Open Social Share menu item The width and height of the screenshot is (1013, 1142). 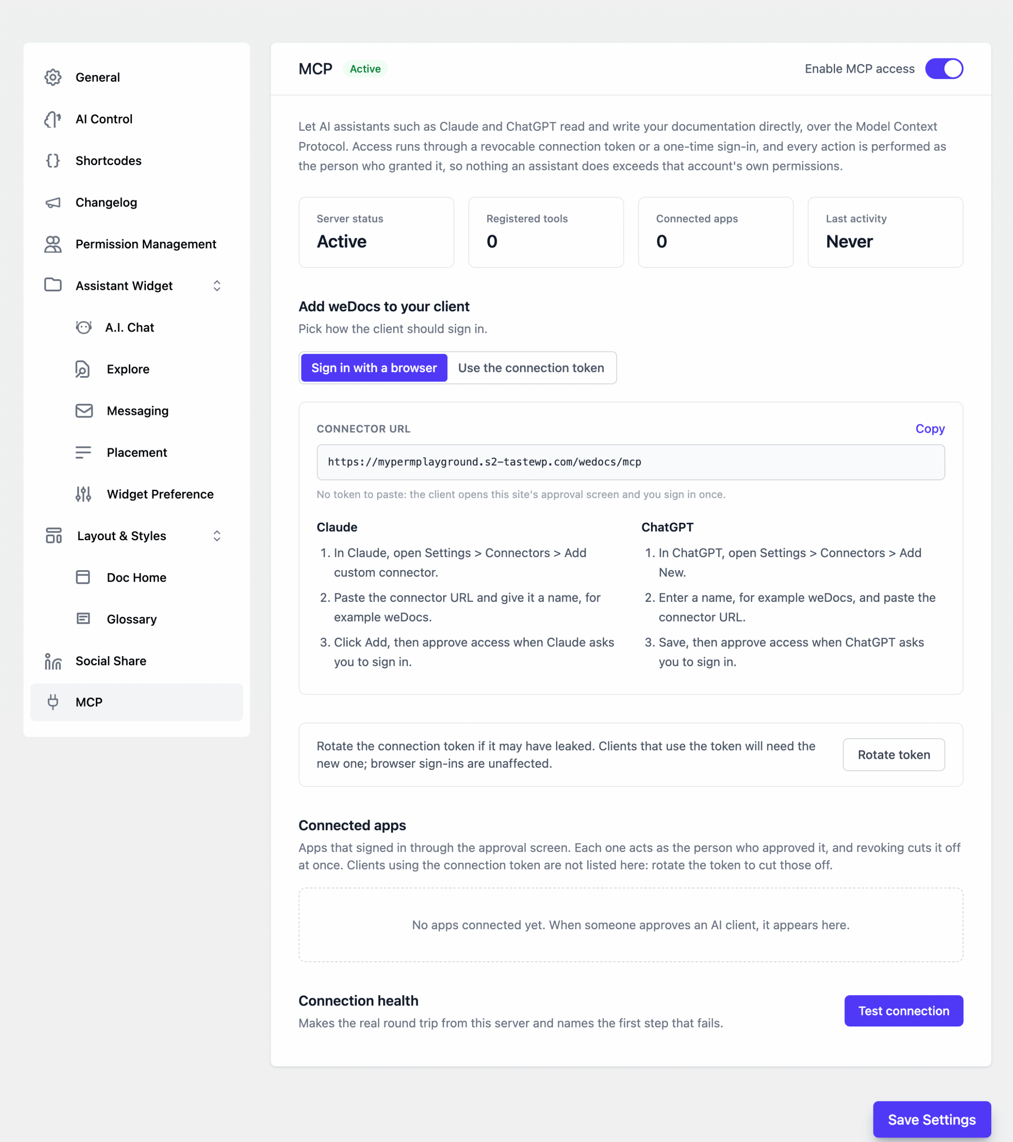pyautogui.click(x=137, y=661)
